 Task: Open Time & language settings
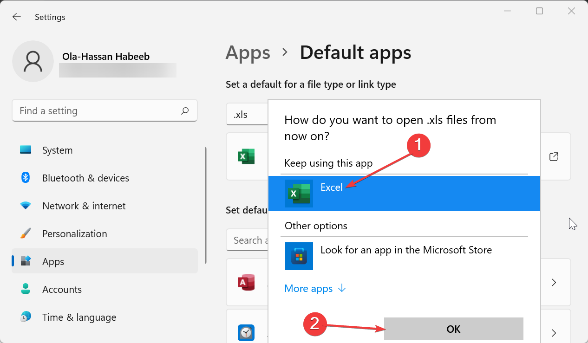click(105, 317)
